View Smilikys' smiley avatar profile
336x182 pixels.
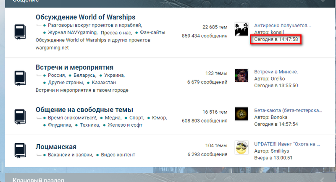coord(241,148)
